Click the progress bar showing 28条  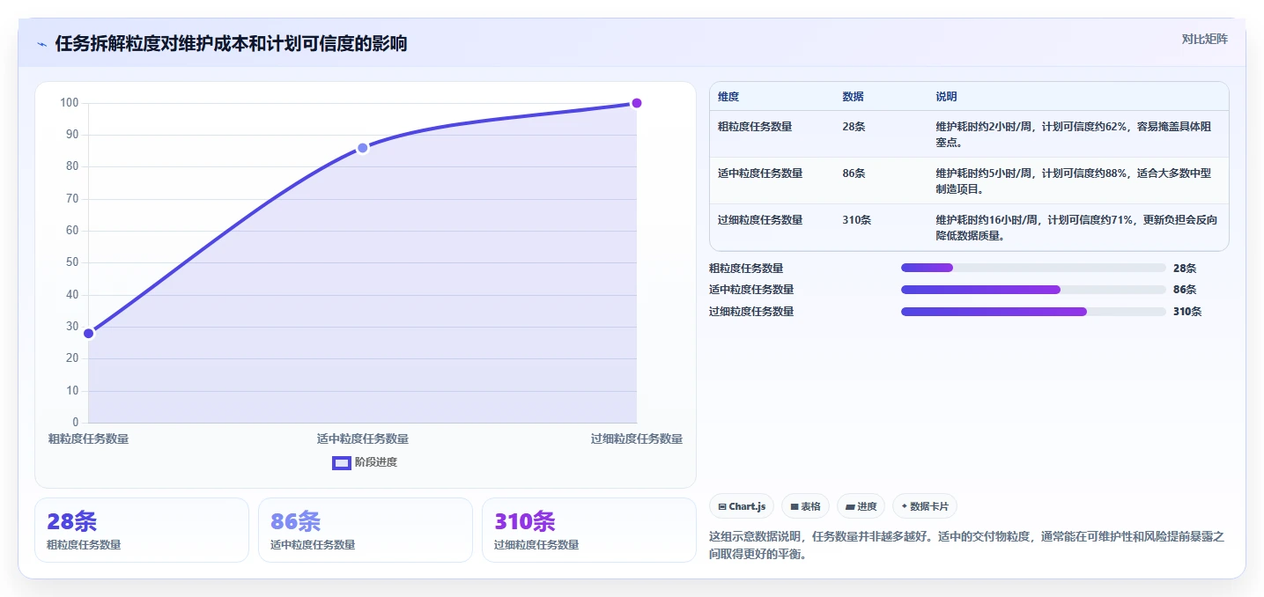click(1033, 268)
